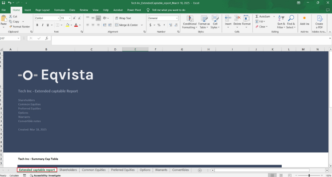Open the File menu

(4, 10)
